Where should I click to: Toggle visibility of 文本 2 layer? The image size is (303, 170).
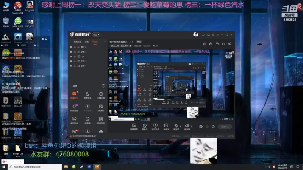pos(71,56)
